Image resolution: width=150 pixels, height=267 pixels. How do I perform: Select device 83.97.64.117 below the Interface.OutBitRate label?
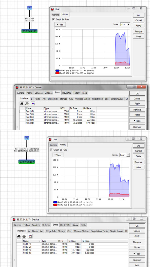click(x=27, y=162)
